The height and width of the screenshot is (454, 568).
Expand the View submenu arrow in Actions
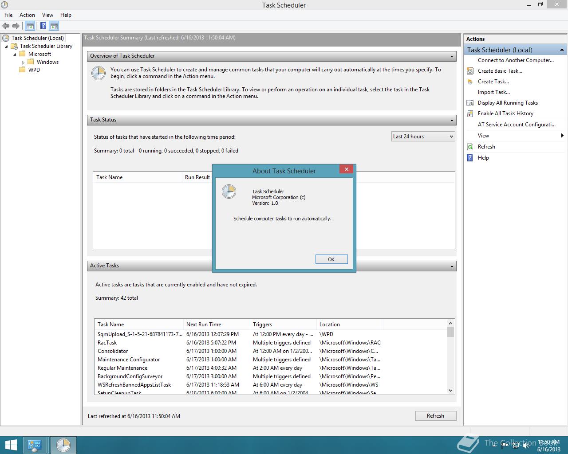tap(562, 136)
